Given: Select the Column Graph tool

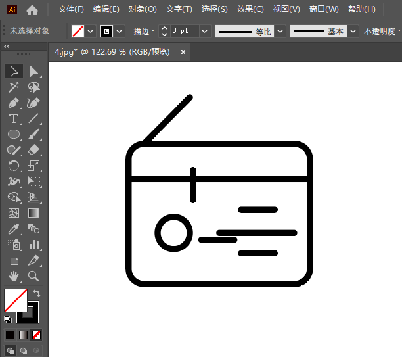Looking at the screenshot, I should (34, 245).
